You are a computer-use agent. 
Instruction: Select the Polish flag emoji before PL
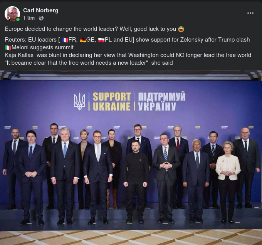click(x=101, y=40)
